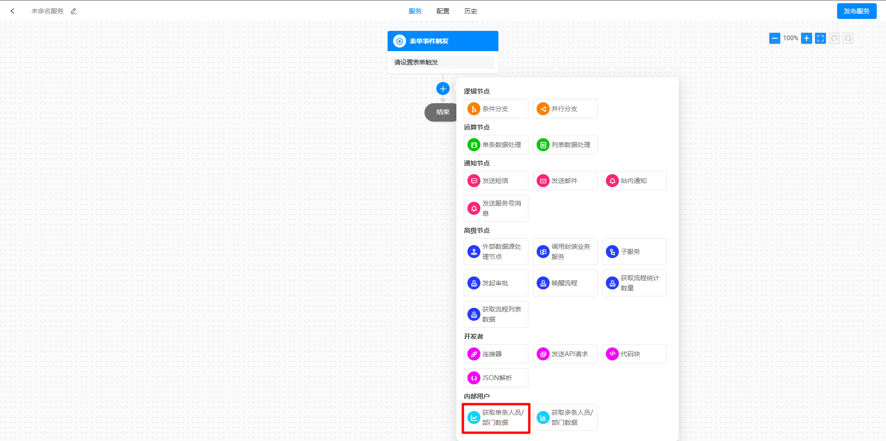
Task: Toggle fullscreen canvas view icon
Action: click(x=820, y=38)
